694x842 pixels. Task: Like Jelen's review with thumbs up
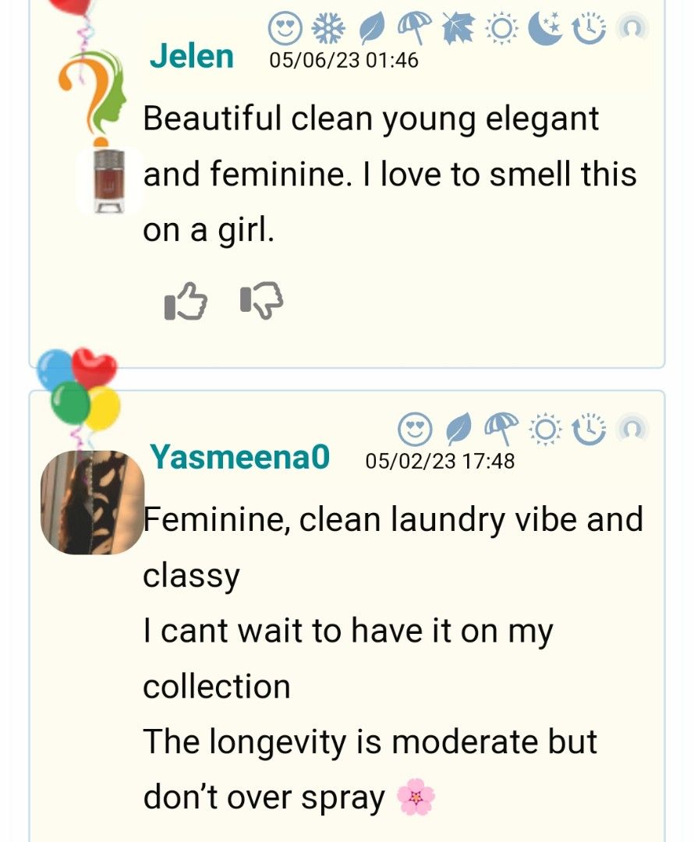pyautogui.click(x=186, y=303)
